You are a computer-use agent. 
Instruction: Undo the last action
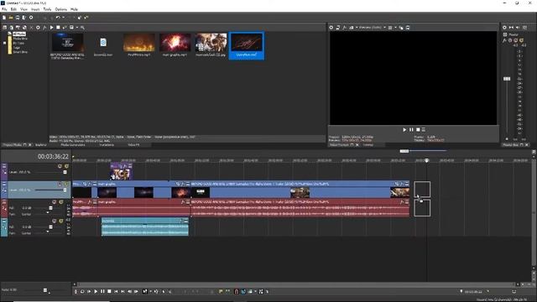click(x=58, y=18)
